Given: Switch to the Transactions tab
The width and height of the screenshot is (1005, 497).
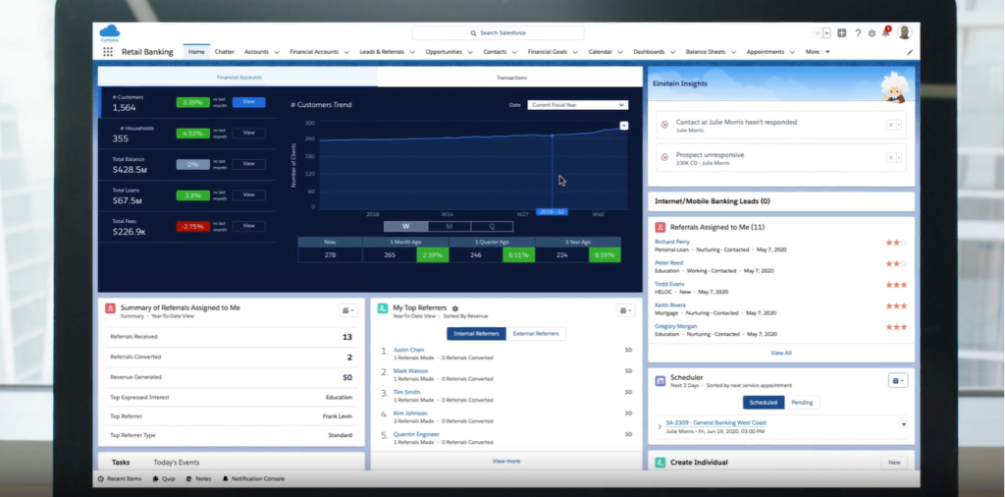Looking at the screenshot, I should pos(510,78).
